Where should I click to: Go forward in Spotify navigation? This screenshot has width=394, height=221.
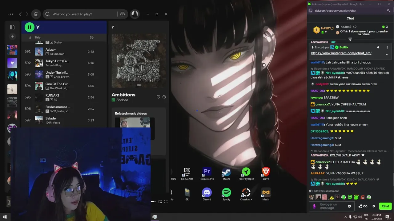pyautogui.click(x=27, y=14)
